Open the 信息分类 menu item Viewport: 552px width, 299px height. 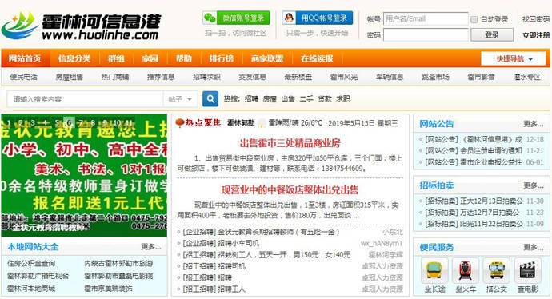(74, 58)
